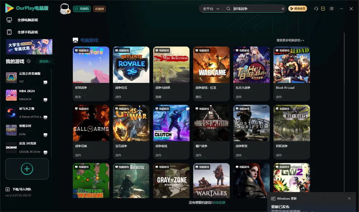Expand the 全平台 platform dropdown
Viewport: 359px width, 212px height.
coord(211,9)
